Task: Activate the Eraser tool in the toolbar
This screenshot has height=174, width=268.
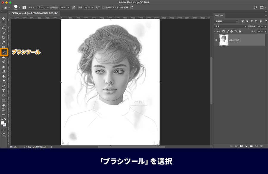Action: coord(3,67)
